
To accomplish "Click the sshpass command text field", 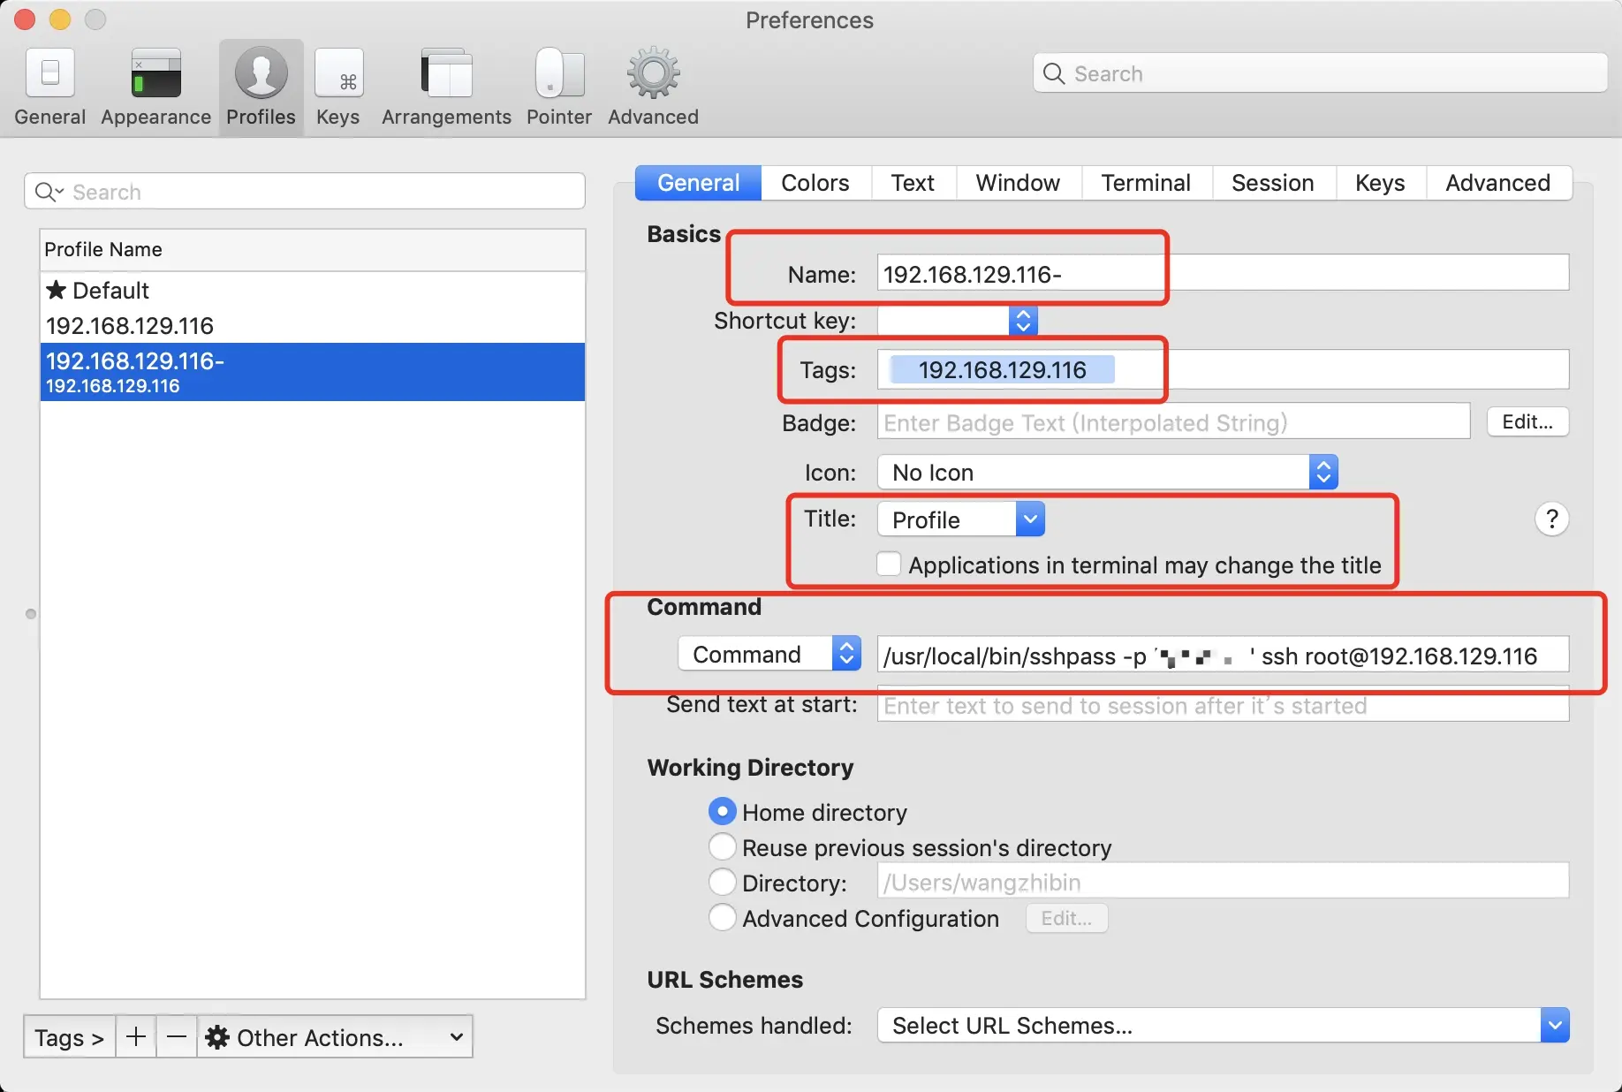I will [x=1223, y=655].
